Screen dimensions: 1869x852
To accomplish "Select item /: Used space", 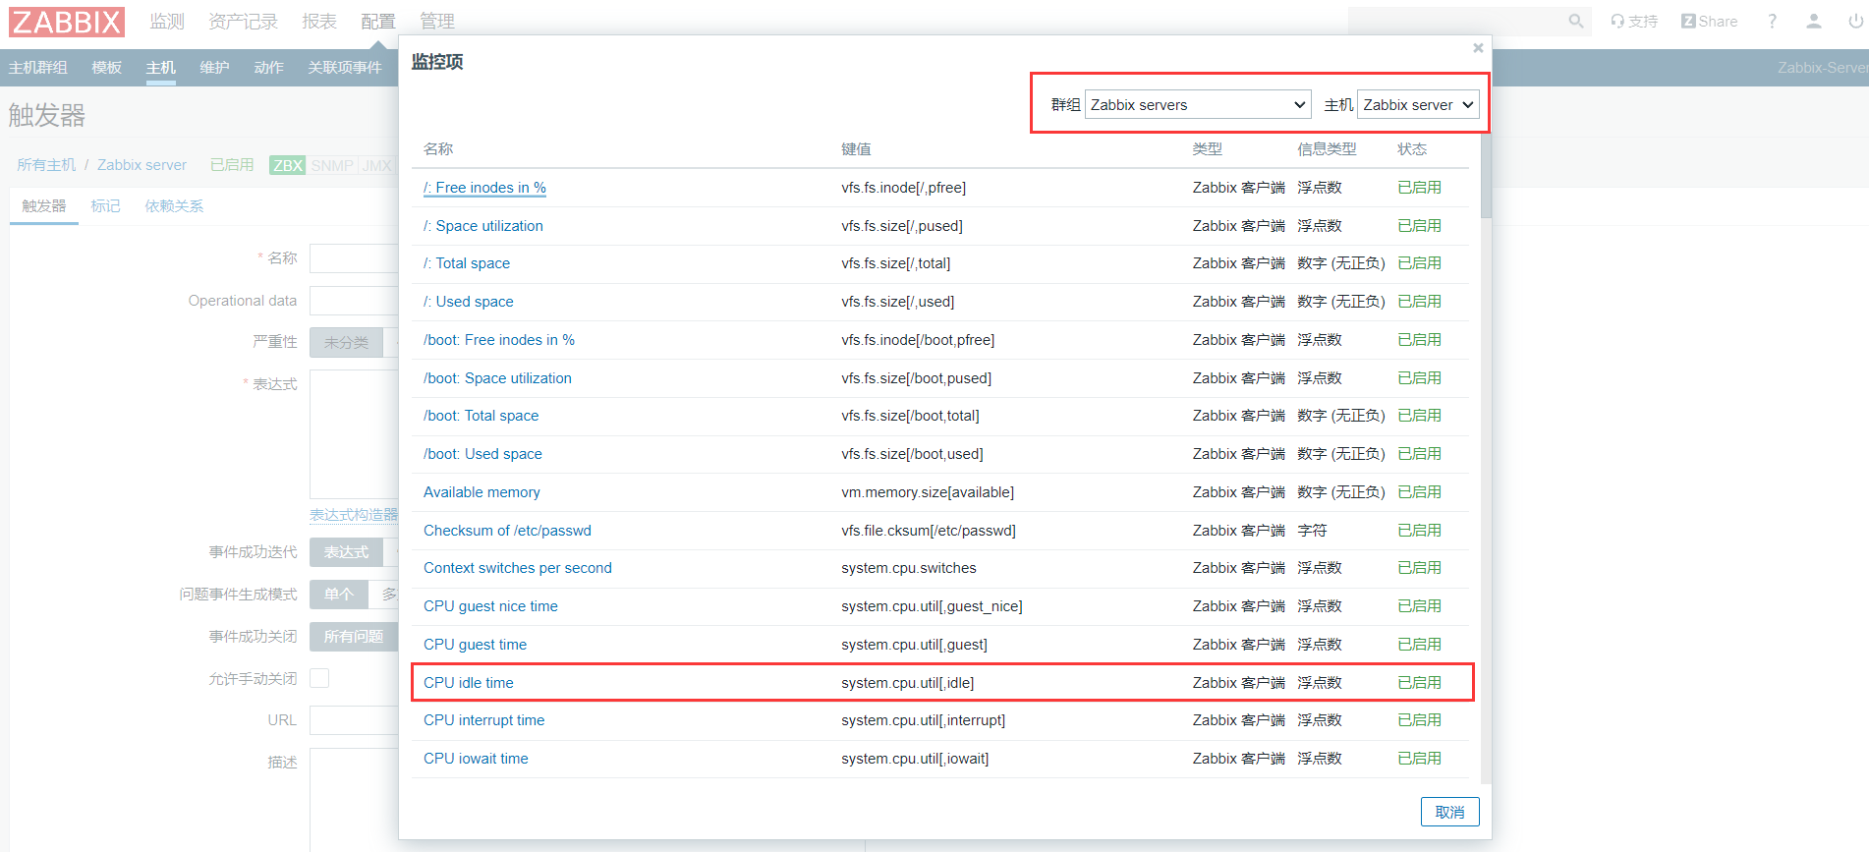I will coord(468,301).
